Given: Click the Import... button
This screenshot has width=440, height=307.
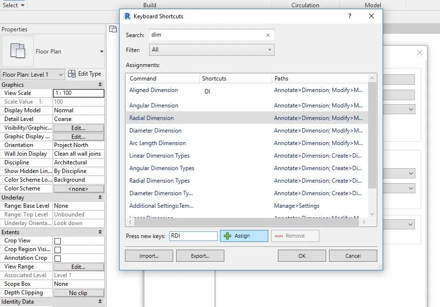Looking at the screenshot, I should [x=149, y=255].
